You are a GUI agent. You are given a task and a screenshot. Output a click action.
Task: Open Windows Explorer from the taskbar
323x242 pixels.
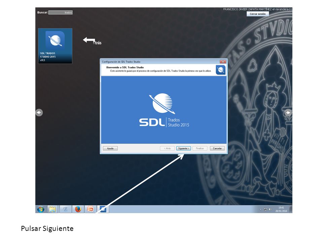52,209
